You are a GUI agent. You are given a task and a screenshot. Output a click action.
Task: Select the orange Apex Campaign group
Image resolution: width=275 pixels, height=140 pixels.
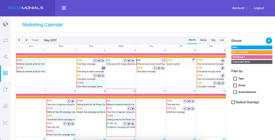point(252,52)
